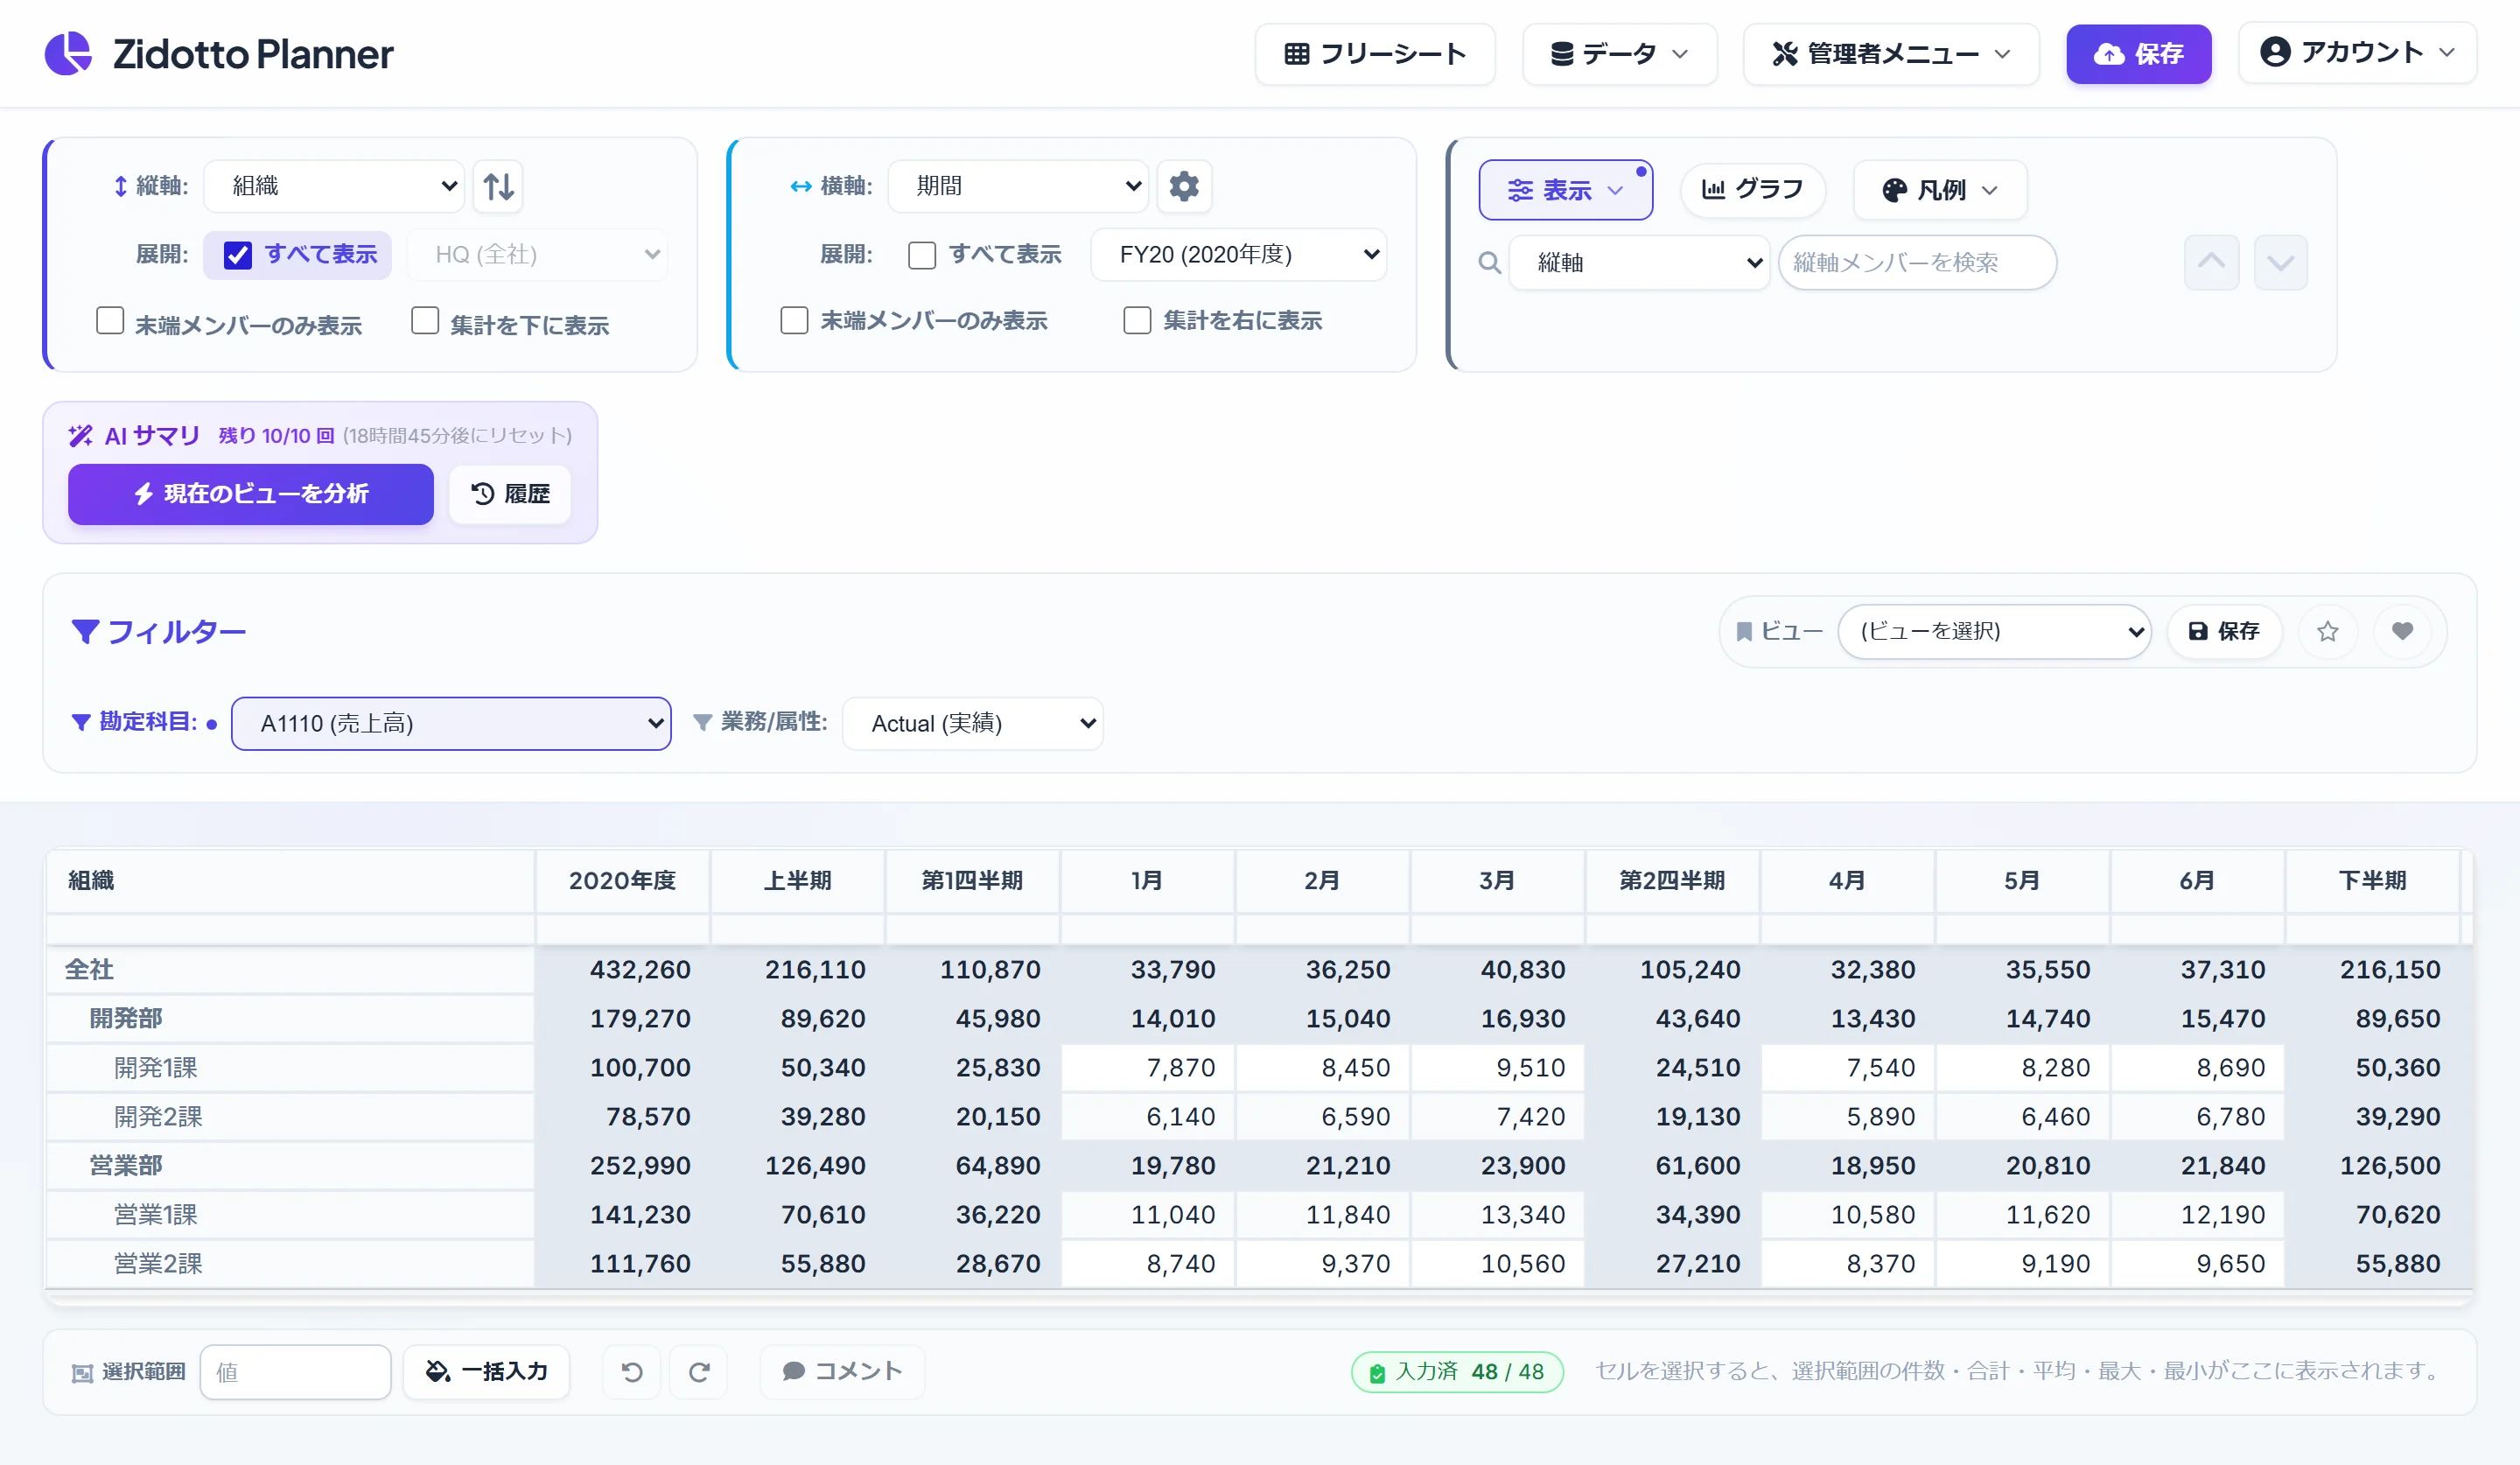Screen dimensions: 2520x1465
Task: Click the view 保存 button
Action: pyautogui.click(x=2224, y=631)
